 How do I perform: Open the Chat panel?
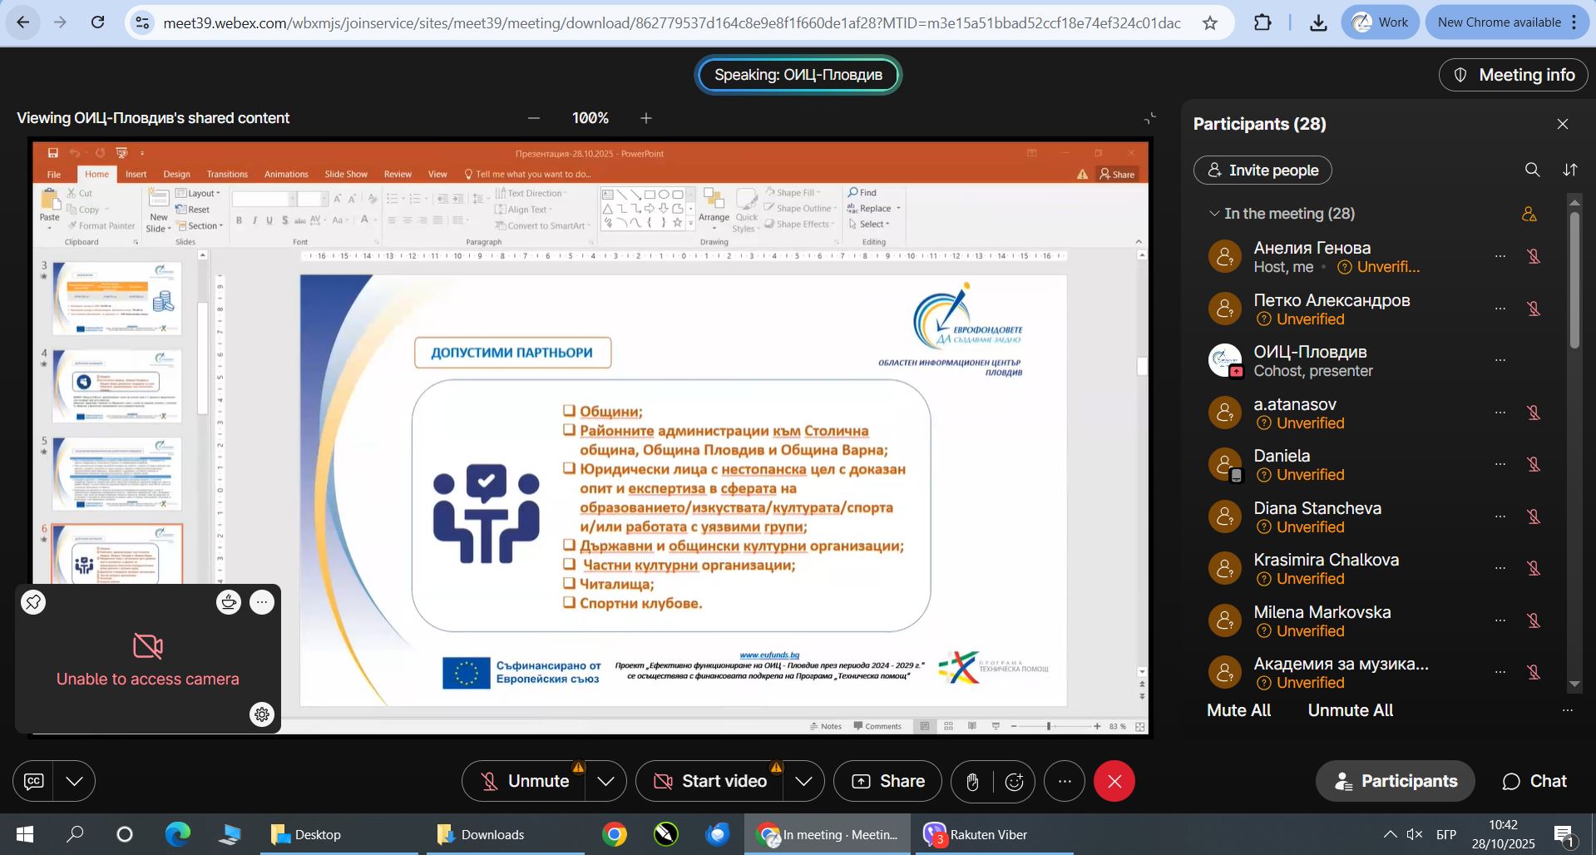[x=1534, y=782]
